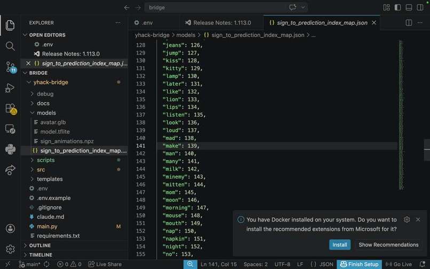Open the chat dropdown arrow in title bar
Screen dimensions: 430x269
coord(303,7)
